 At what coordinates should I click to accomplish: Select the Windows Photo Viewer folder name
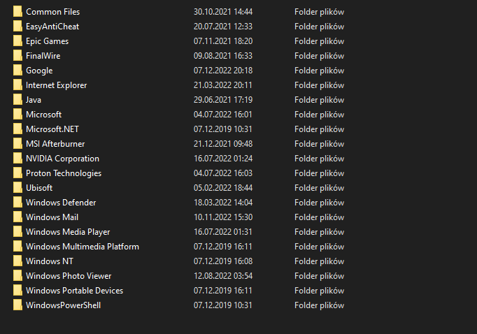click(69, 276)
